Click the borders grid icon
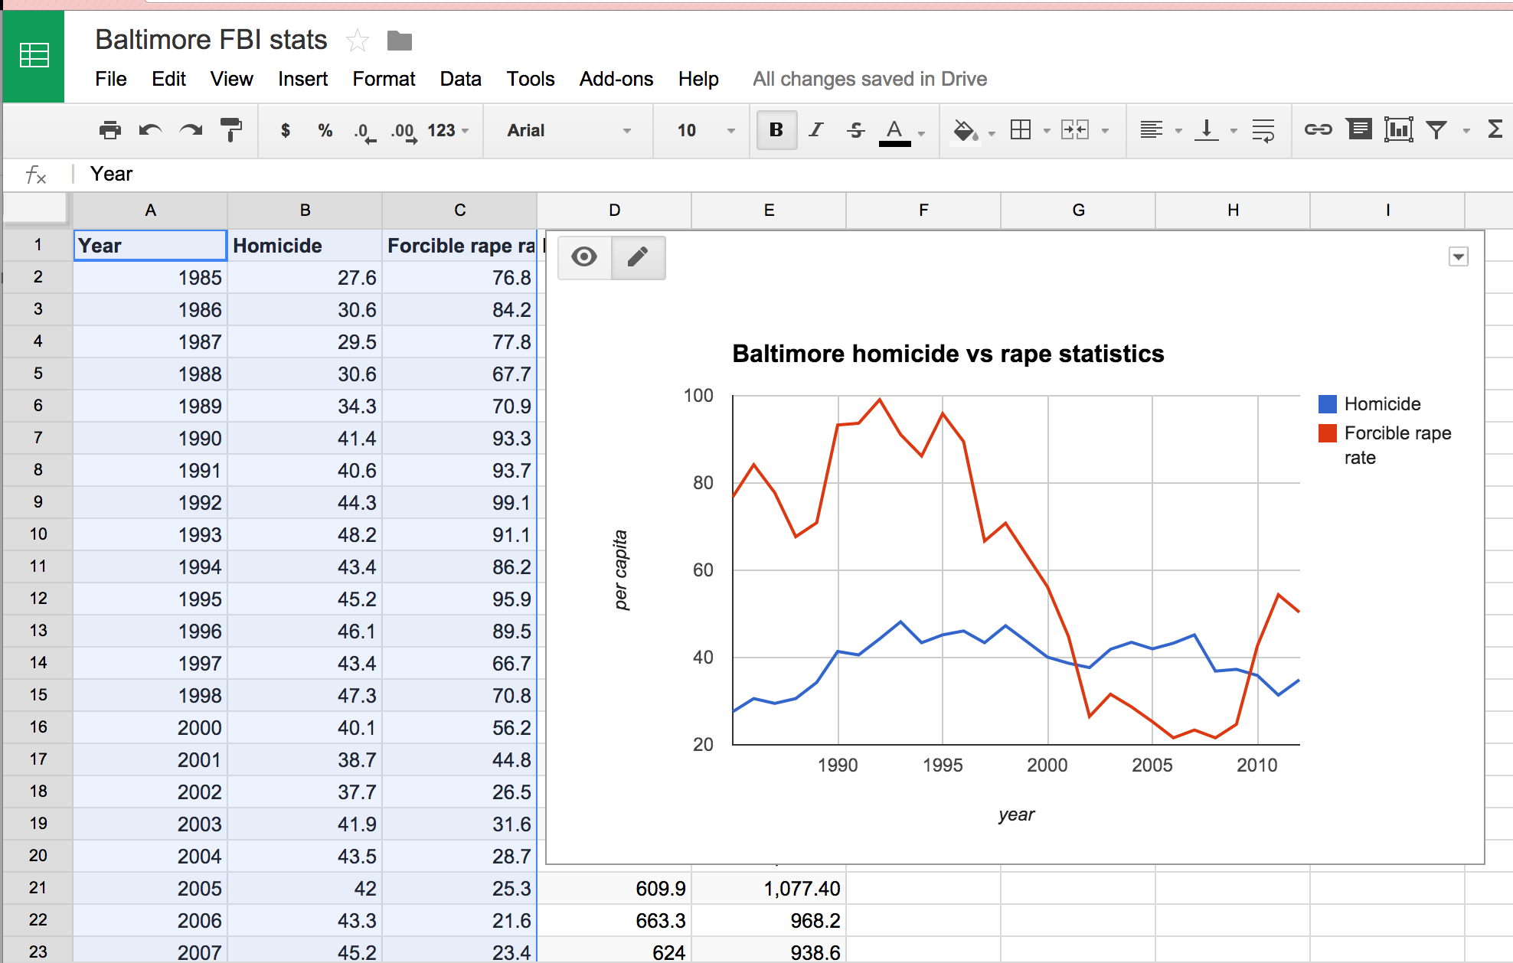Screen dimensions: 1513x963 (x=1021, y=130)
